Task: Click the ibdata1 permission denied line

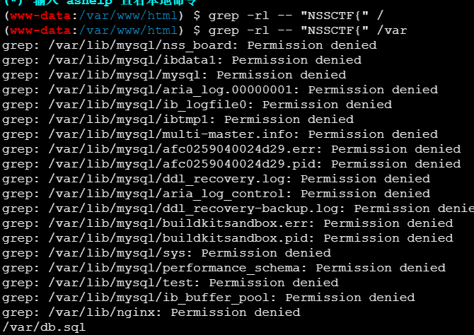Action: tap(182, 60)
